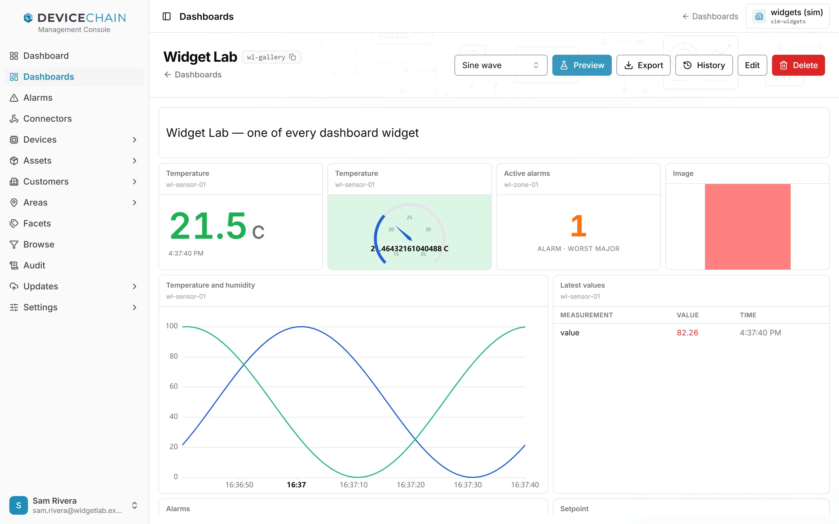Image resolution: width=839 pixels, height=524 pixels.
Task: Click the Settings sliders icon
Action: click(14, 307)
